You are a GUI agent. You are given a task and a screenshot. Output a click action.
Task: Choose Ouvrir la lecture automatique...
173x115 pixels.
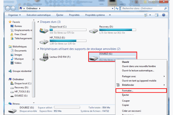click(x=138, y=70)
